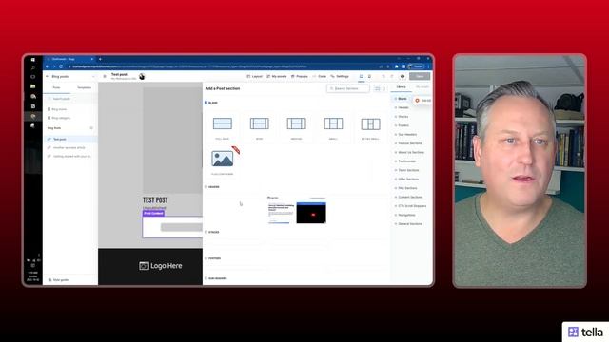The height and width of the screenshot is (342, 609).
Task: Click the undo arrow icon
Action: pyautogui.click(x=383, y=76)
